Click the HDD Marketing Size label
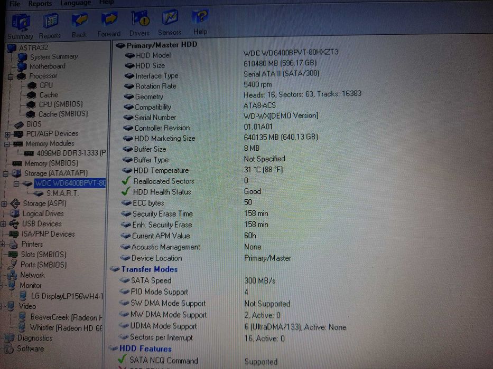Viewport: 493px width, 369px height. (164, 138)
